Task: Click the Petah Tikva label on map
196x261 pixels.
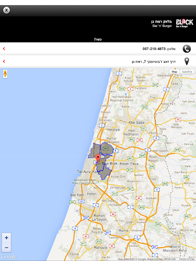Action: point(129,164)
